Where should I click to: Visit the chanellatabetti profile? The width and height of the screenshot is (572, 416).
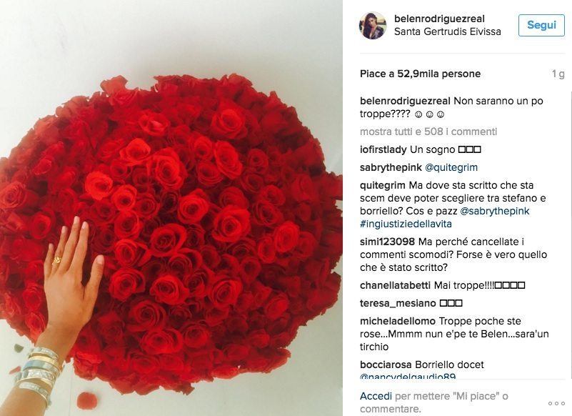pos(395,285)
